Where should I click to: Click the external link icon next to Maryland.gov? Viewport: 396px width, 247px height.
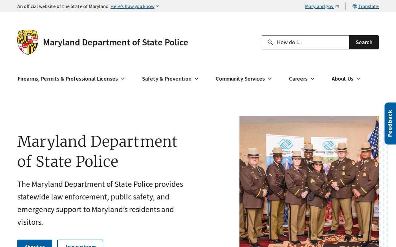[337, 6]
